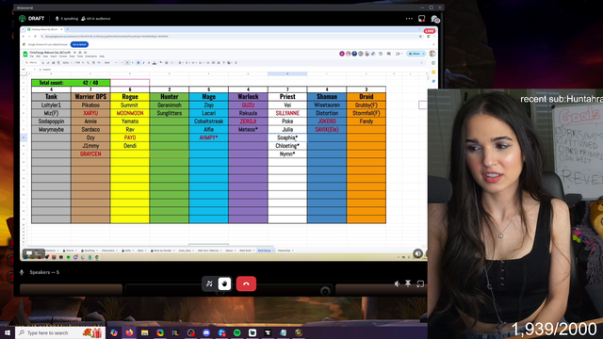Click the Sodapoppin cell under Tank
The width and height of the screenshot is (603, 339).
(51, 121)
